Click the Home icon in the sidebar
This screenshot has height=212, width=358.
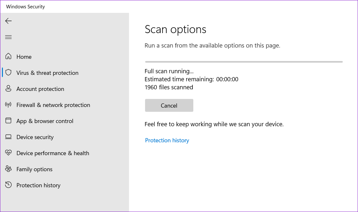[x=8, y=57]
